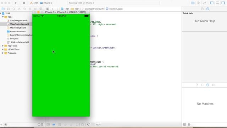
Task: Show the File Template library
Action: (x=197, y=85)
